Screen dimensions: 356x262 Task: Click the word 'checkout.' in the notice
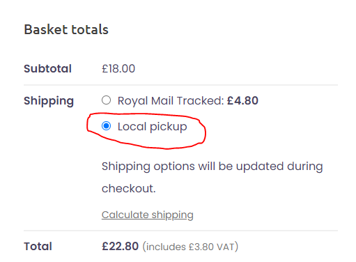click(x=129, y=188)
